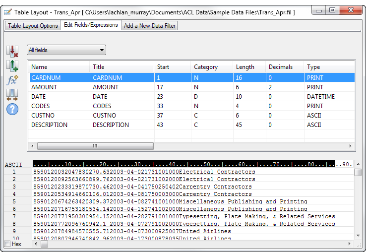Click the horizontal scrollbar thumb in fields list
366x252 pixels.
pyautogui.click(x=95, y=146)
